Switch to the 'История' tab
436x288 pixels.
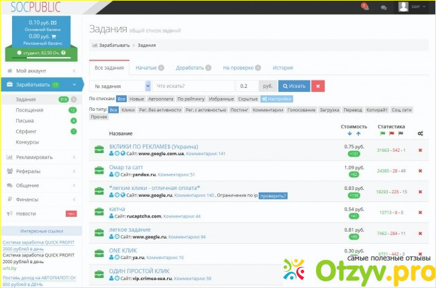pos(282,67)
